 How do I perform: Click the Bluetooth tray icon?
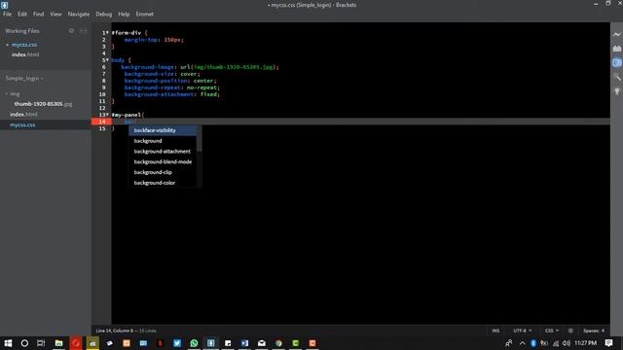tap(533, 343)
